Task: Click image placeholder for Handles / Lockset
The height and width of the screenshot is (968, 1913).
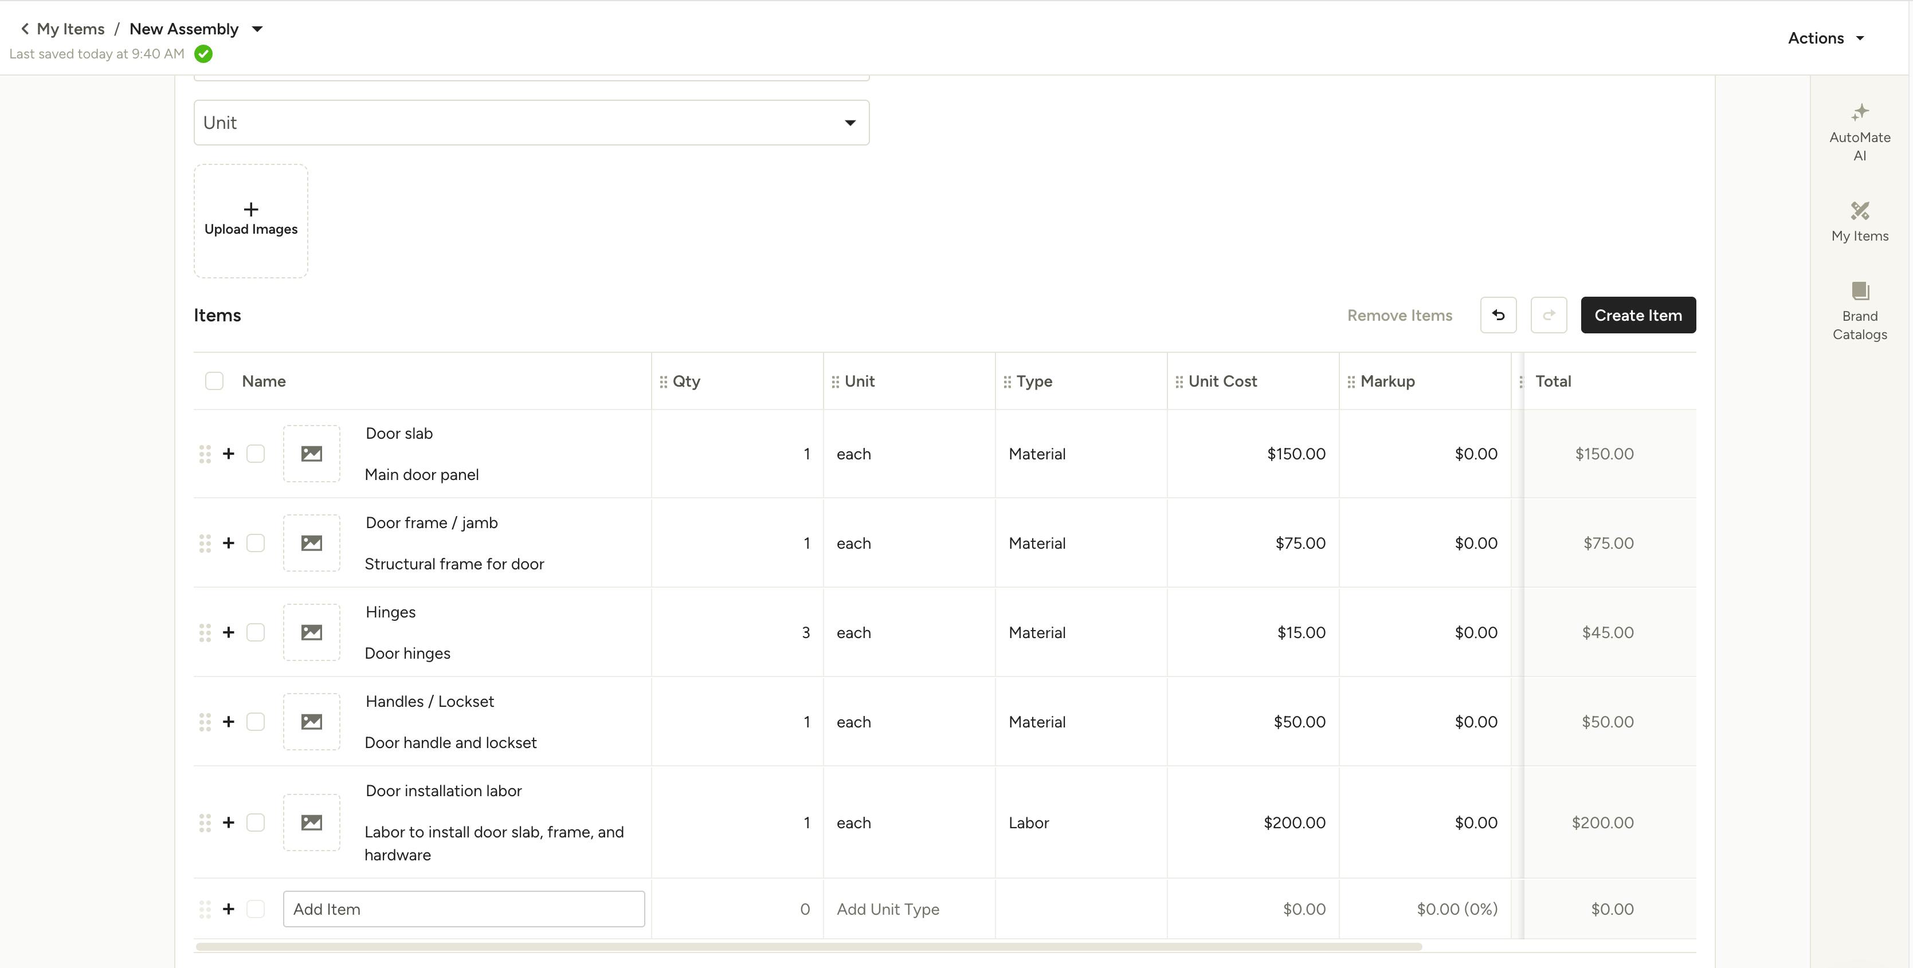Action: [x=312, y=722]
